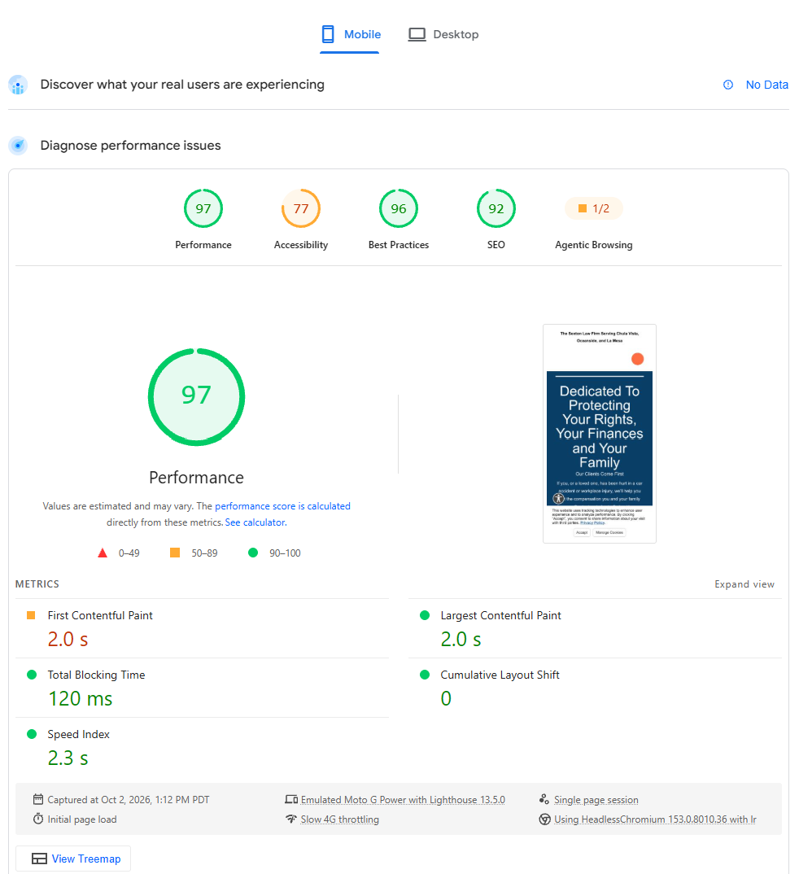This screenshot has width=799, height=874.
Task: Open the 'performance score is calculated' link
Action: pos(282,506)
